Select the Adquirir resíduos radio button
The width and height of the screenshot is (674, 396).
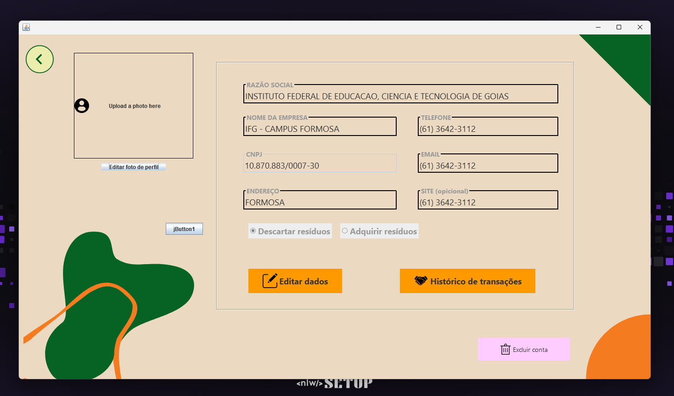345,231
